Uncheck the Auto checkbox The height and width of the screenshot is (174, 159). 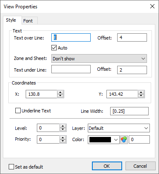coord(54,48)
